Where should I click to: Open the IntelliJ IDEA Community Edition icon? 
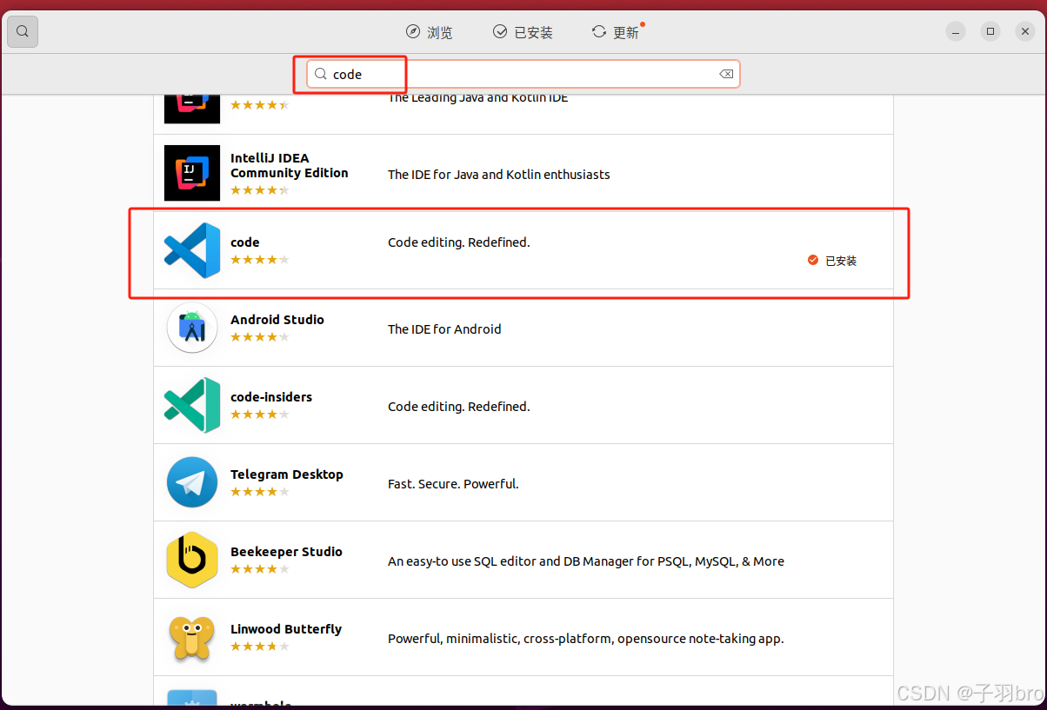tap(192, 173)
